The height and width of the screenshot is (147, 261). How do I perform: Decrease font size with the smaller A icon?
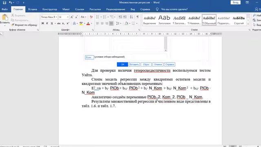click(x=76, y=17)
